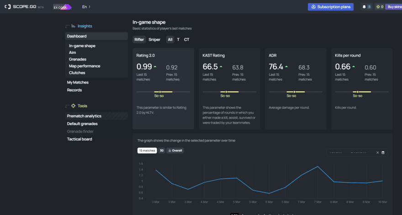Switch side filter to T

click(178, 39)
